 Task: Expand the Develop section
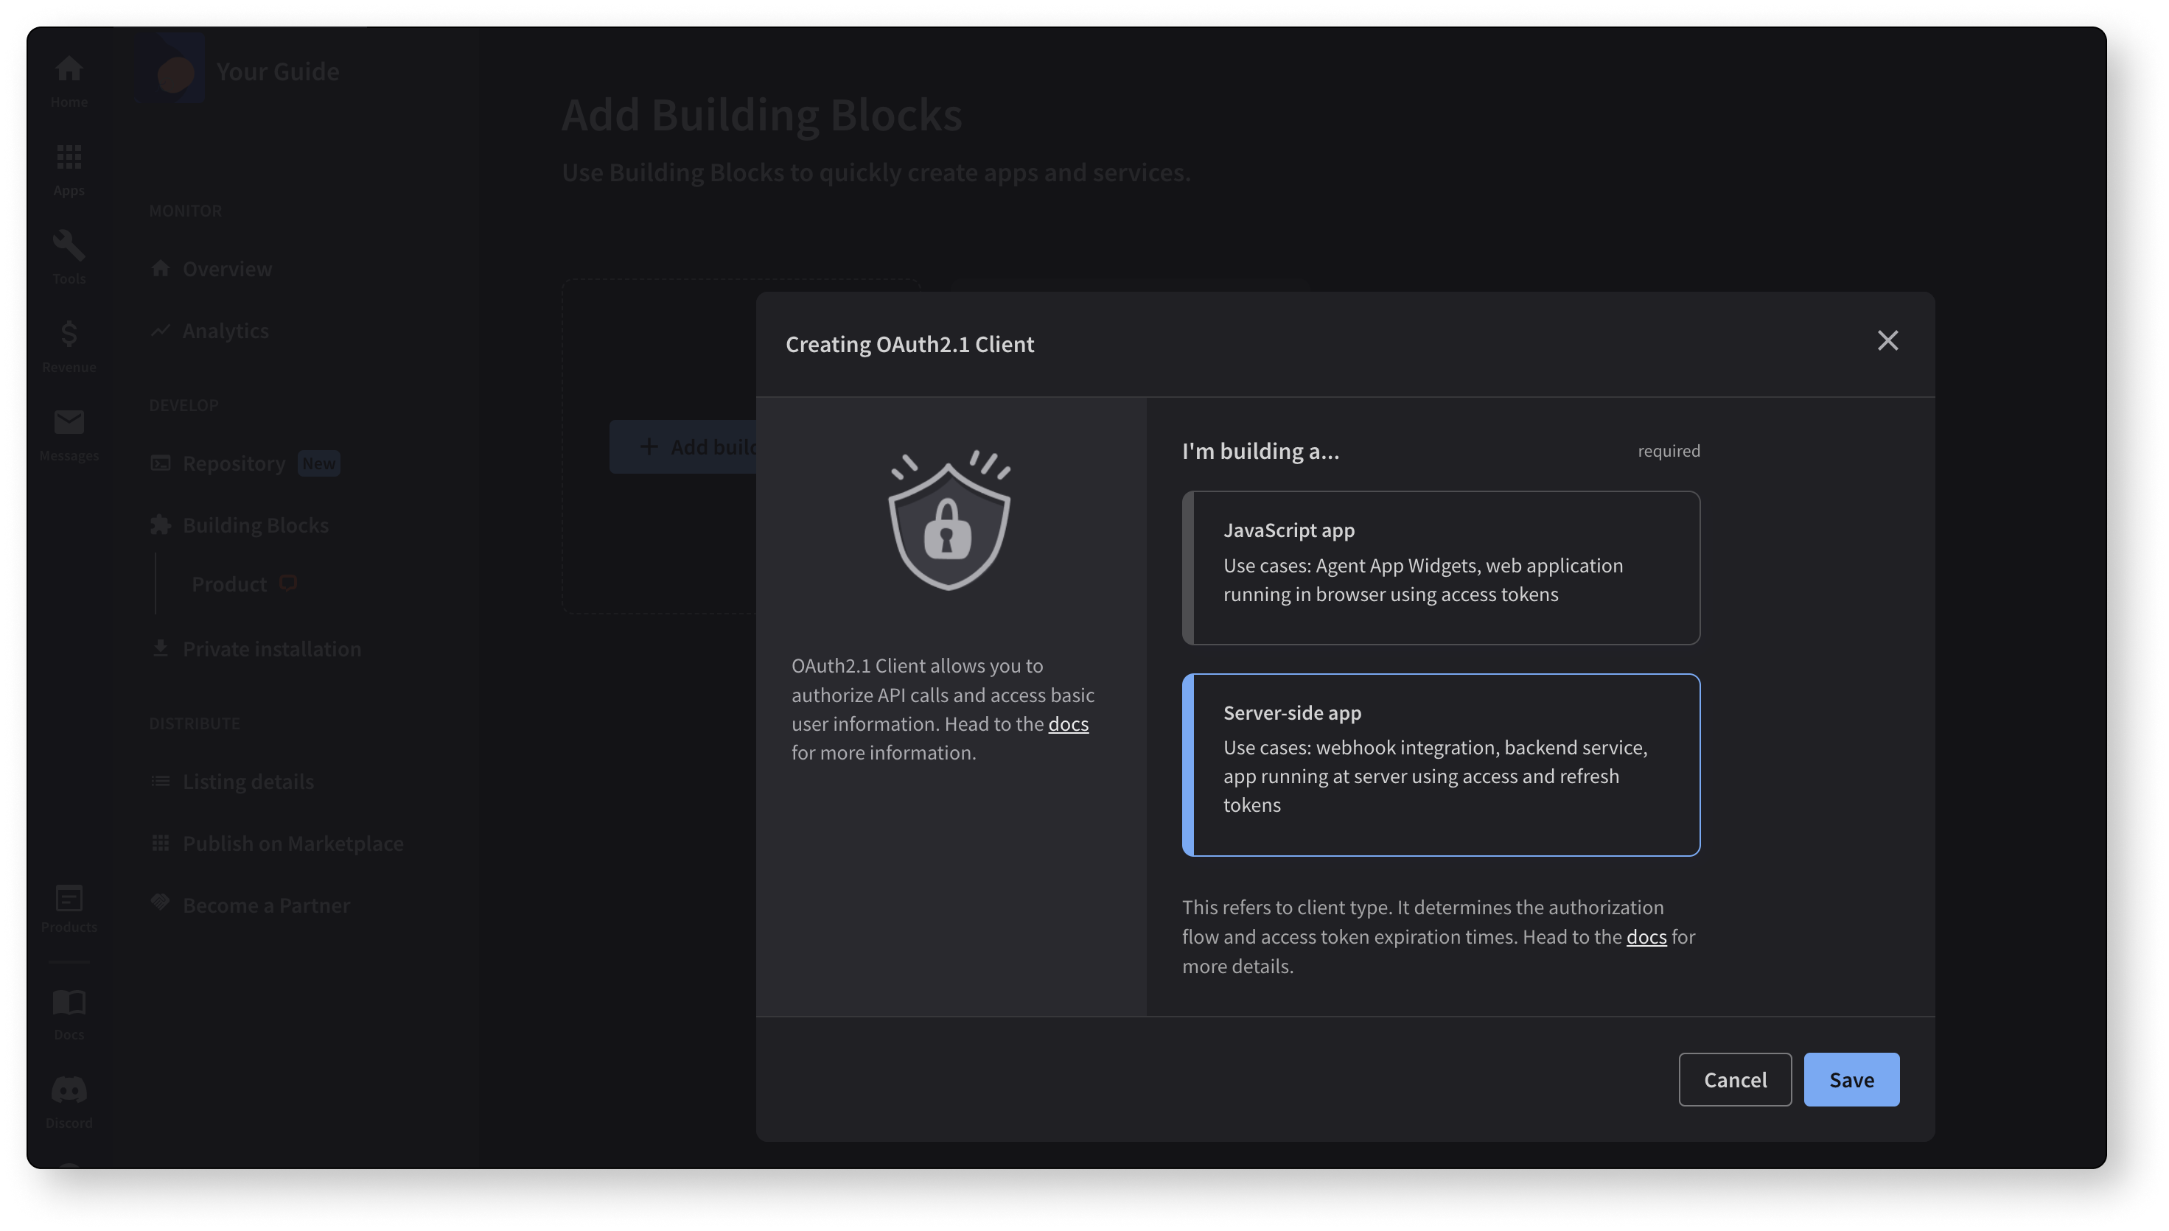[184, 405]
